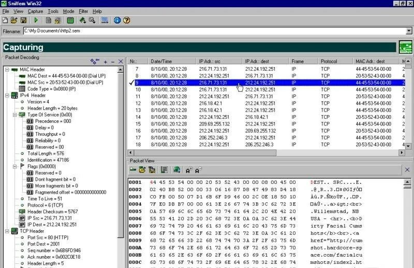
Task: Click the New file toolbar icon
Action: [5, 20]
